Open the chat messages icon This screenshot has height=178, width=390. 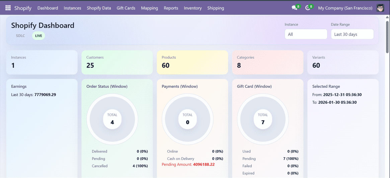click(x=294, y=8)
